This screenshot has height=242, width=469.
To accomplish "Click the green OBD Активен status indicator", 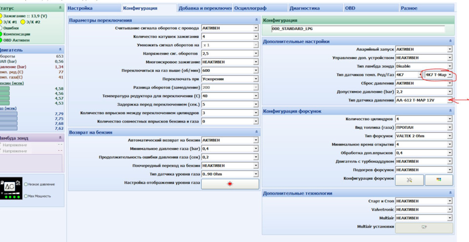I will pos(0,40).
